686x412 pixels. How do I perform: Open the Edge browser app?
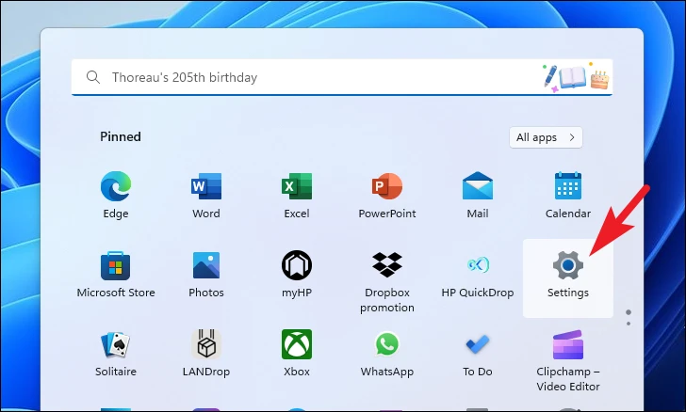click(x=116, y=195)
